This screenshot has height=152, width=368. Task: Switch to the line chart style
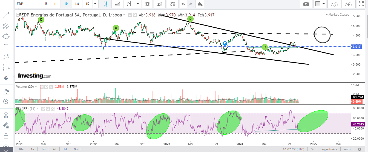pos(118,4)
